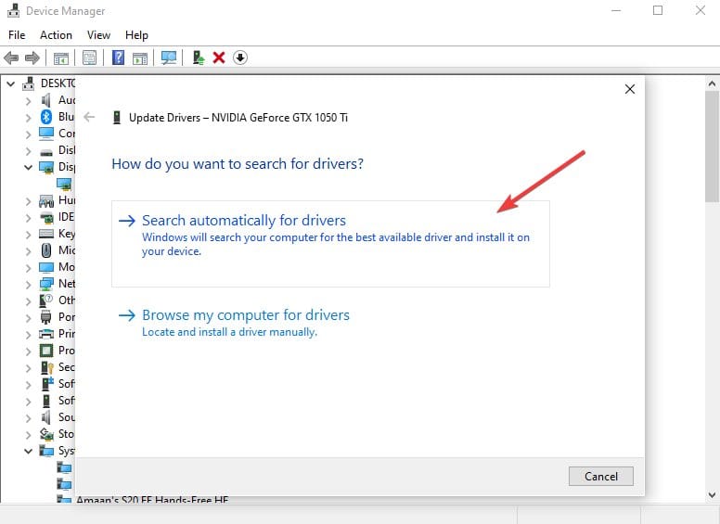Collapse the System devices category
This screenshot has width=720, height=524.
29,451
